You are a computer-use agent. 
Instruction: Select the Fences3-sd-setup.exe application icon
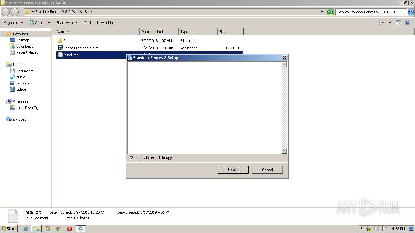(60, 48)
